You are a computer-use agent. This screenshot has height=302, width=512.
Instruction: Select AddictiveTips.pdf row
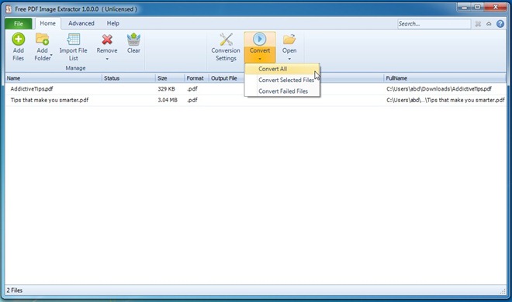[256, 88]
